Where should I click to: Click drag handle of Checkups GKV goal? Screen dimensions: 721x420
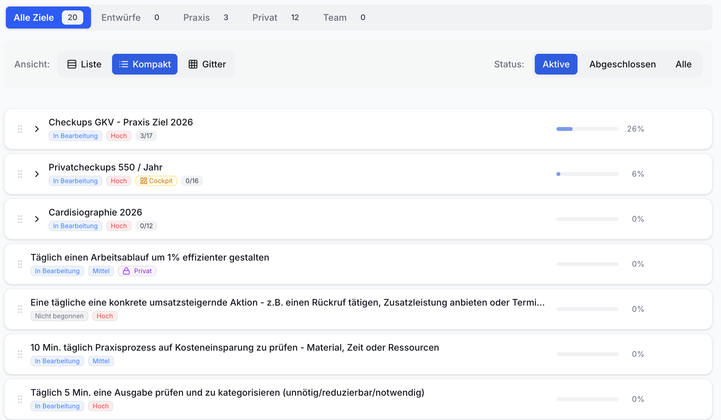(x=20, y=129)
